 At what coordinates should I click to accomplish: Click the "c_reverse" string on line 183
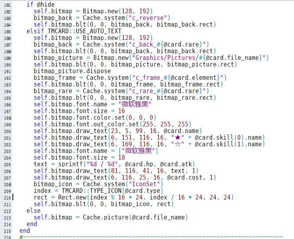tap(148, 18)
